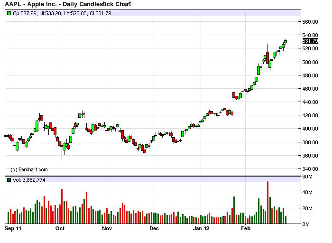Click the Nov time axis label
The image size is (332, 243).
pyautogui.click(x=107, y=228)
